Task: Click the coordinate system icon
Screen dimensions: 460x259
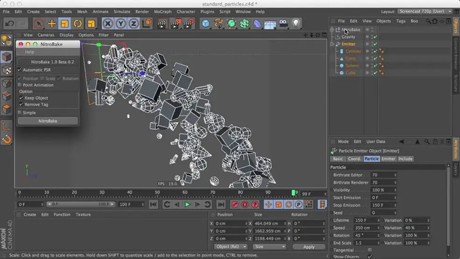Action: tap(147, 23)
